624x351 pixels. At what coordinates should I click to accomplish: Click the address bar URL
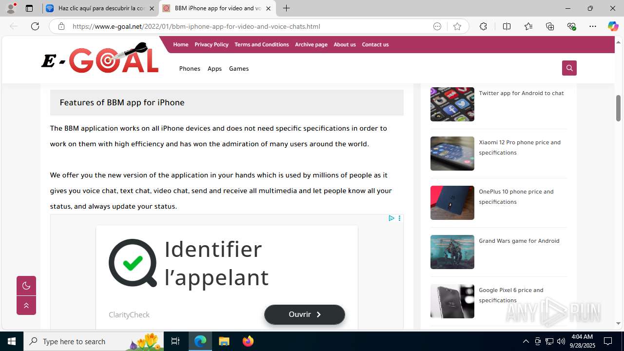[x=196, y=26]
